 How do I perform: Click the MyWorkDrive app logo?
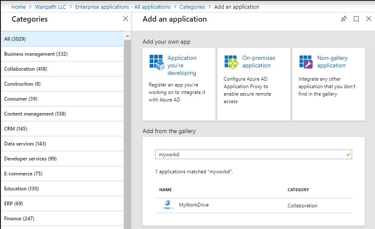pyautogui.click(x=167, y=205)
